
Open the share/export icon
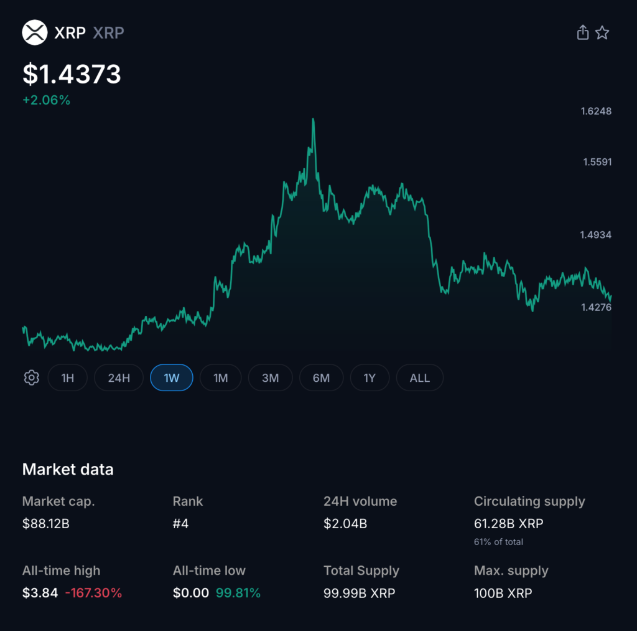[x=582, y=32]
